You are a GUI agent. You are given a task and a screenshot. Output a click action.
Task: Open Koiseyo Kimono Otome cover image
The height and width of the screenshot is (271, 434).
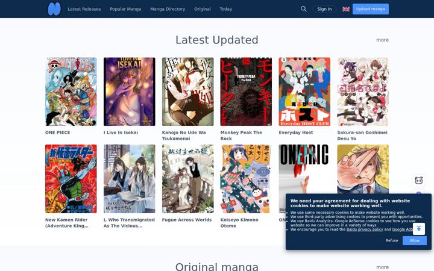click(x=246, y=179)
